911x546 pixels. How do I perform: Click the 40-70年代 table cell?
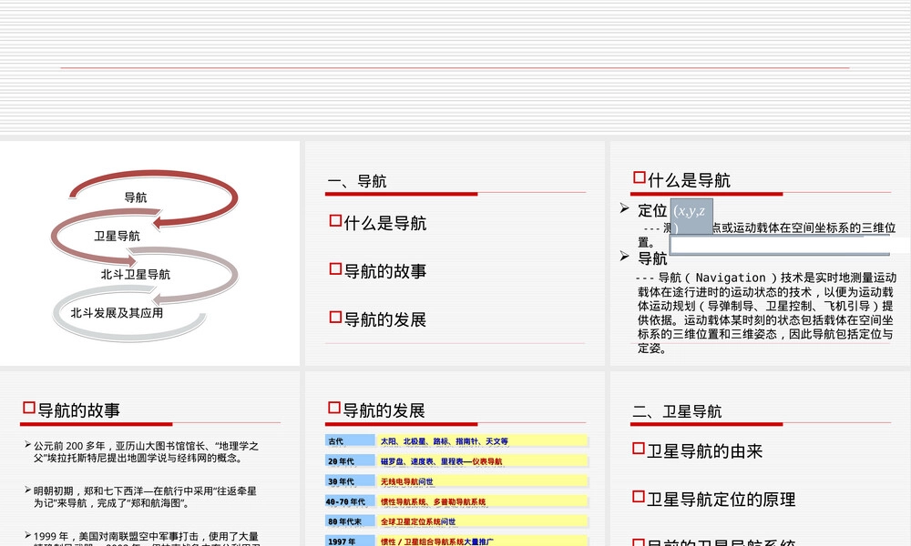pos(350,501)
